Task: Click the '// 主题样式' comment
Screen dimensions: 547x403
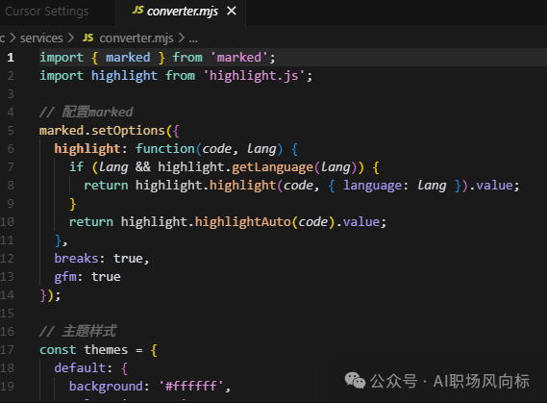Action: 78,331
